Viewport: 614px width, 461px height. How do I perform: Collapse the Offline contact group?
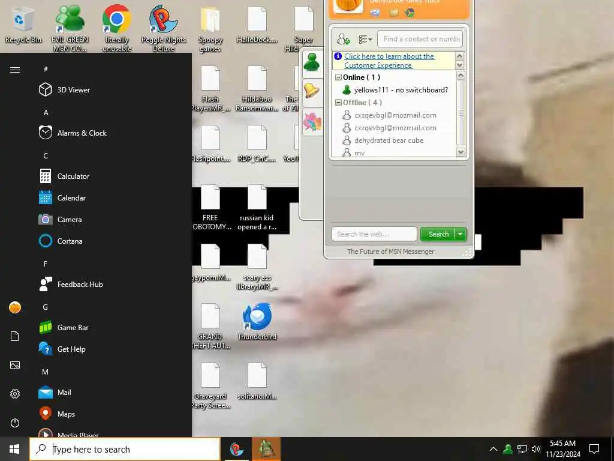click(x=338, y=103)
